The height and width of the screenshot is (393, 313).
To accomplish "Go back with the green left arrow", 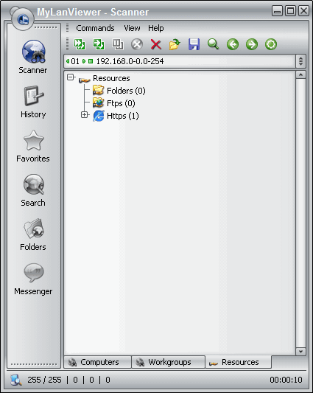I will (x=233, y=44).
